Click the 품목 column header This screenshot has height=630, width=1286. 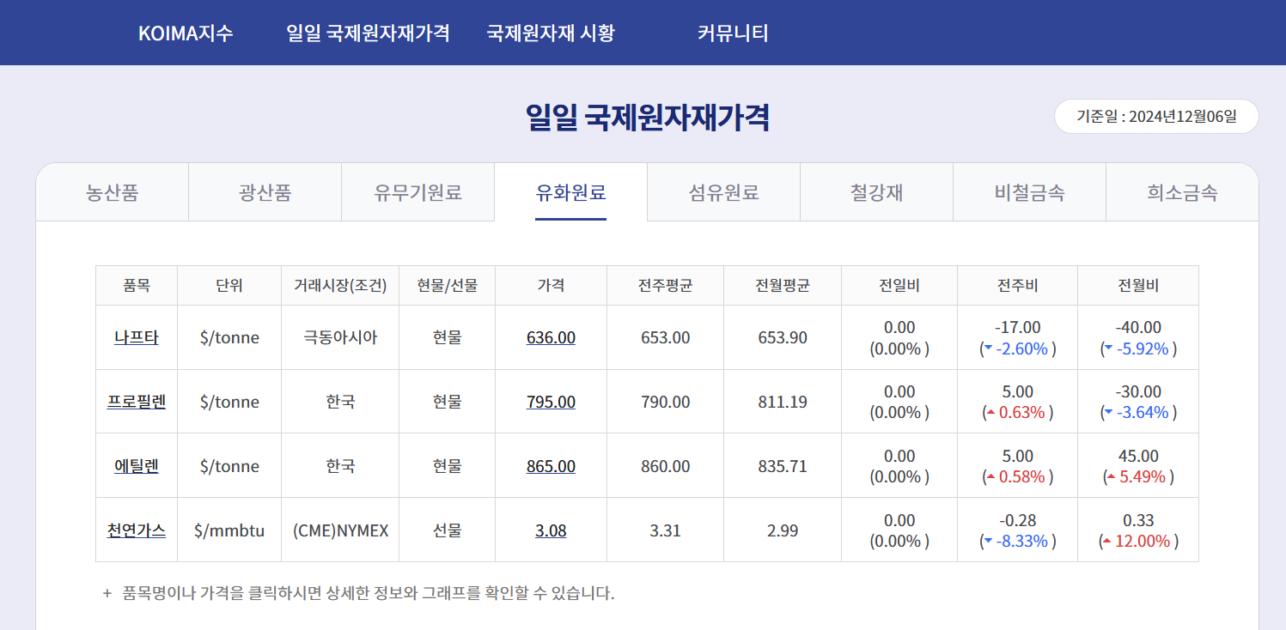(137, 286)
